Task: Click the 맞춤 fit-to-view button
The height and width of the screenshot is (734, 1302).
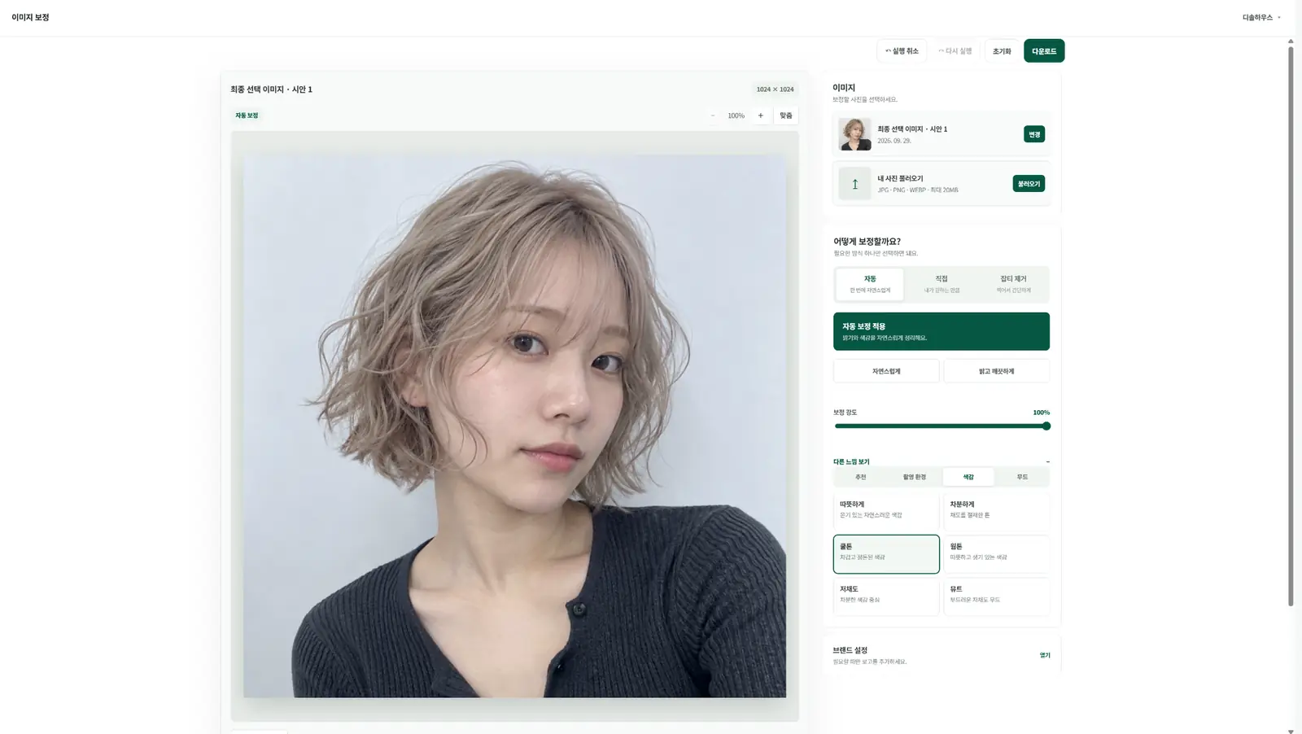Action: point(786,116)
